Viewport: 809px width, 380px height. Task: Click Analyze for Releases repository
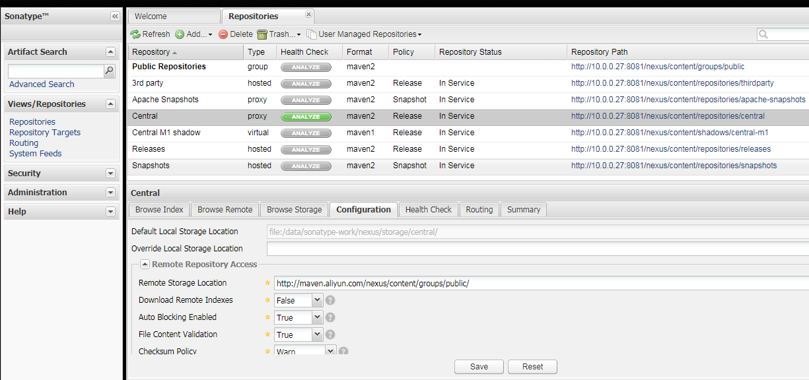[306, 149]
